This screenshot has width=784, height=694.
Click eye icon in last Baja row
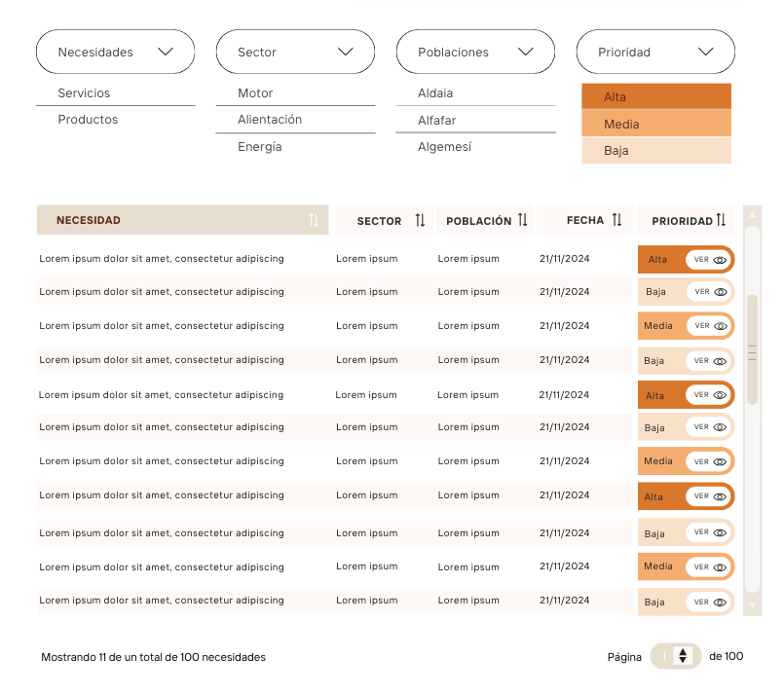720,603
